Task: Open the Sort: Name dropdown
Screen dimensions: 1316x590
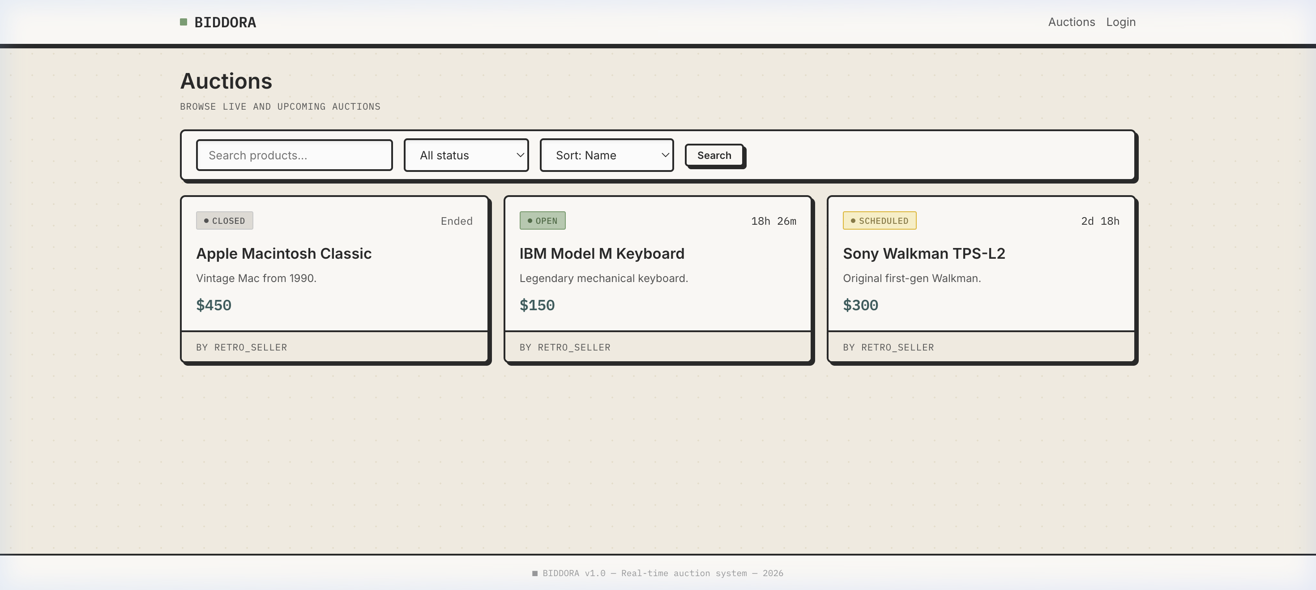Action: coord(607,155)
